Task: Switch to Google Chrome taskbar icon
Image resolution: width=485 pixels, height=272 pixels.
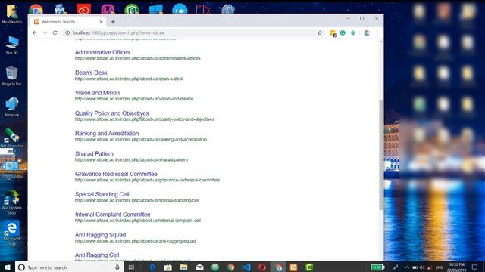Action: 230,267
